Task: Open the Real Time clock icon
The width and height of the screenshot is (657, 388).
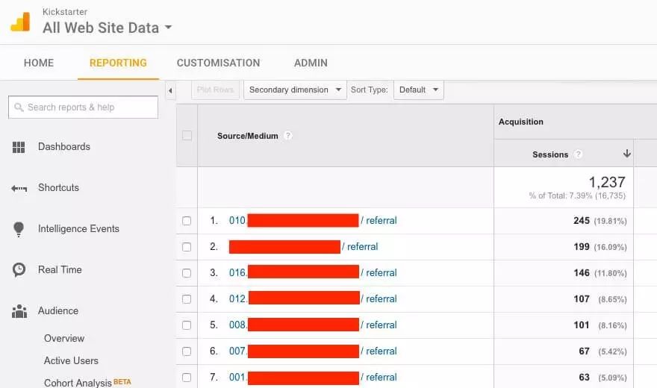Action: (19, 270)
